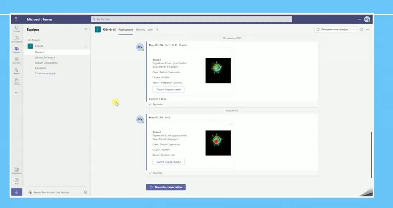Viewport: 393px width, 208px height.
Task: Click CA prev. 42000 € text
Action: (161, 77)
